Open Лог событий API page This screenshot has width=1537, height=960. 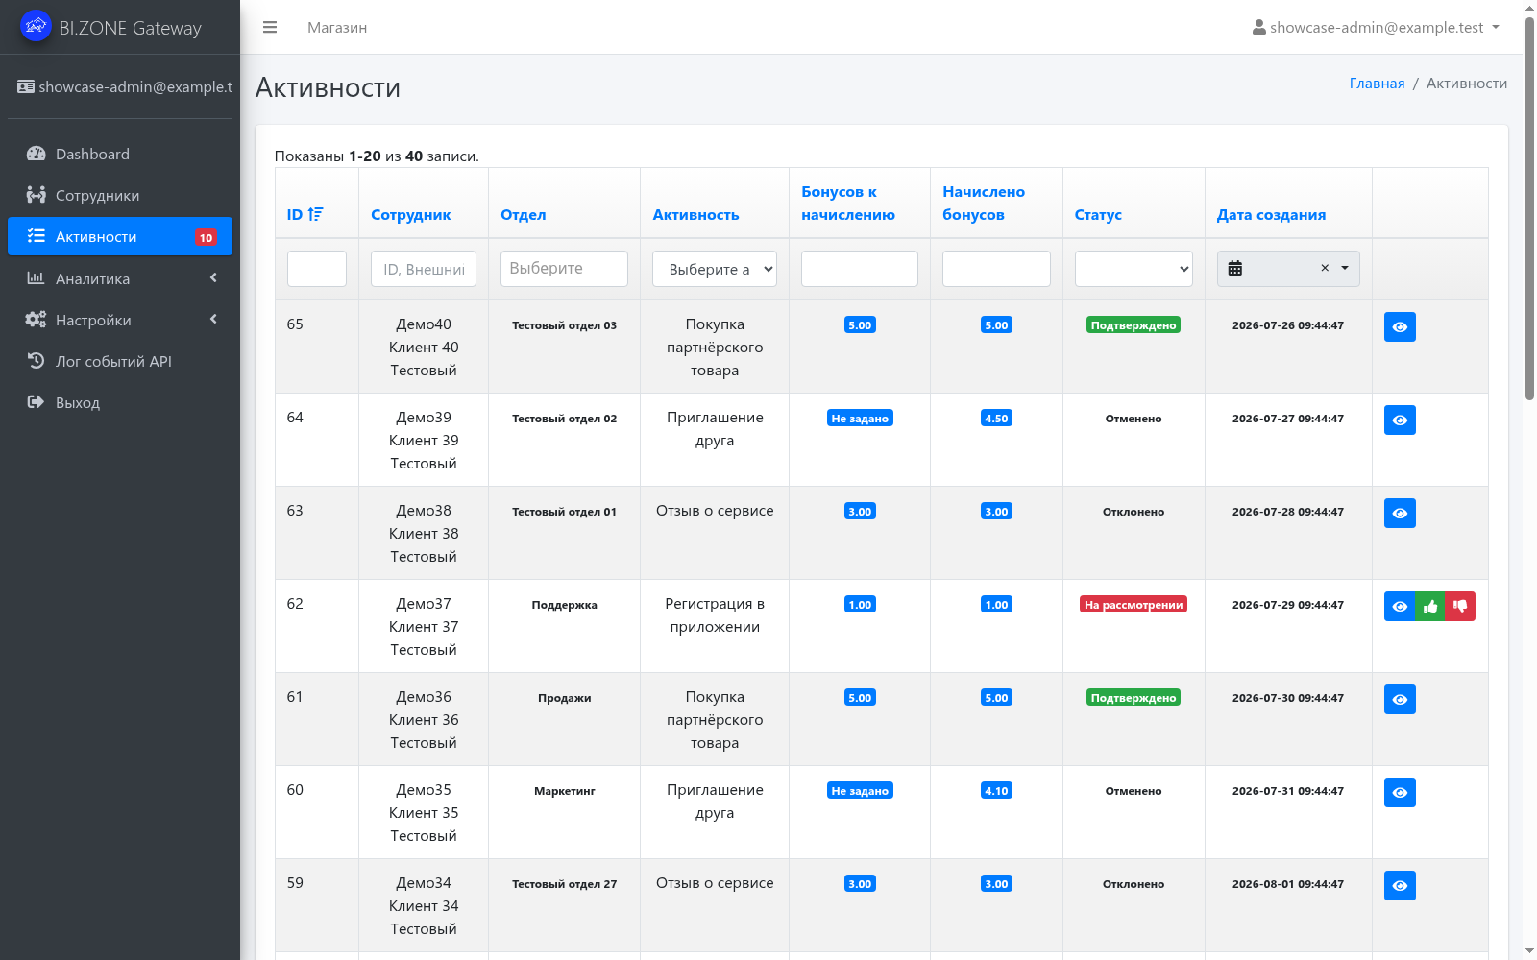[120, 361]
